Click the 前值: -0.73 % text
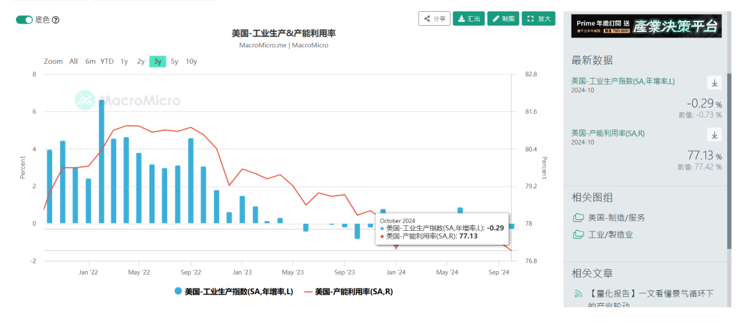 pyautogui.click(x=700, y=115)
